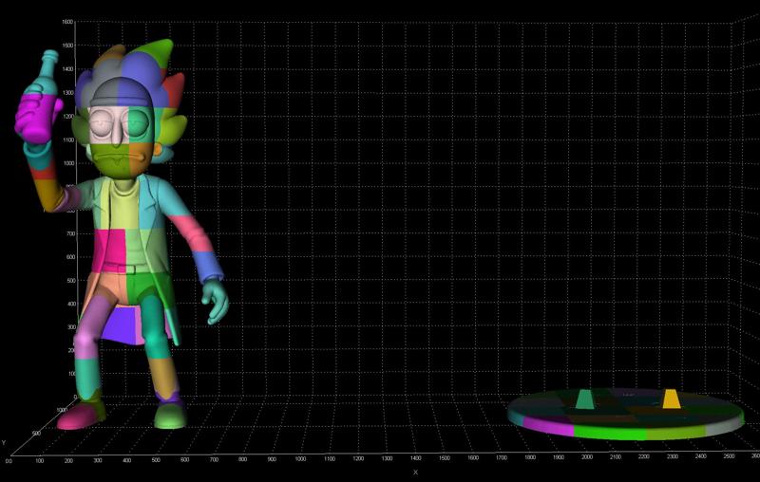
Task: Select the gray rim segment of the base
Action: click(724, 426)
